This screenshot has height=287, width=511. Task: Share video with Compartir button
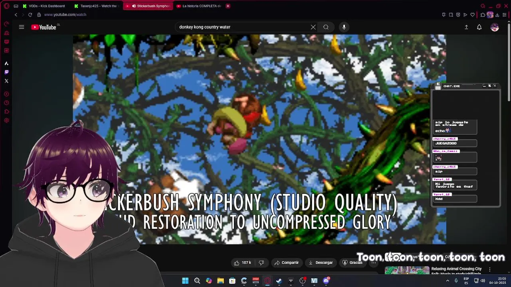pos(287,263)
